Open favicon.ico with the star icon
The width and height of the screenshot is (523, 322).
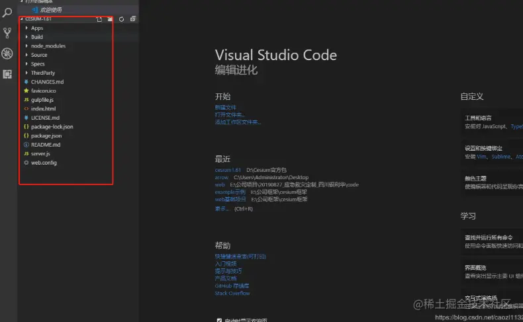(43, 91)
